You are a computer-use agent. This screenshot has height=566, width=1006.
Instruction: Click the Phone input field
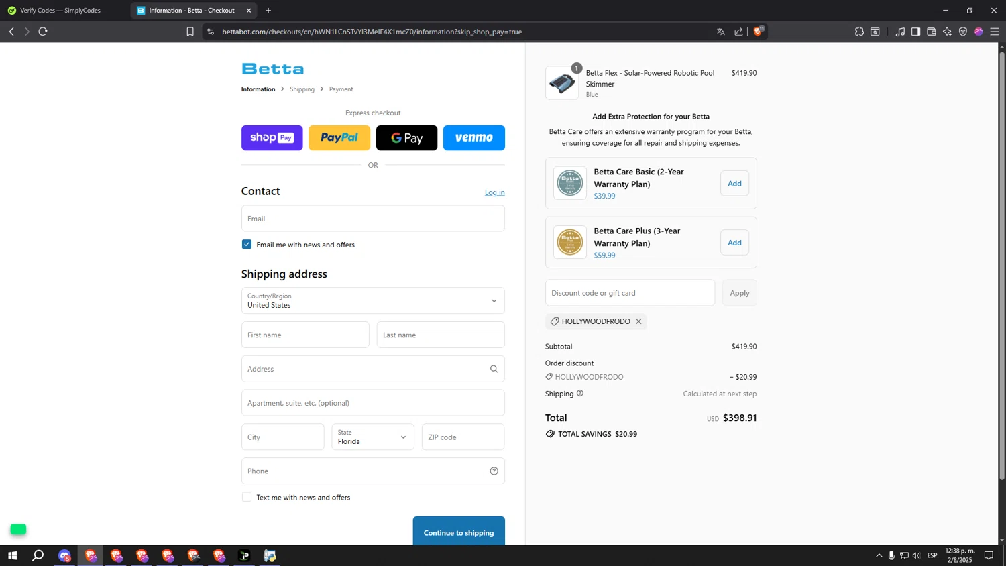pos(373,471)
